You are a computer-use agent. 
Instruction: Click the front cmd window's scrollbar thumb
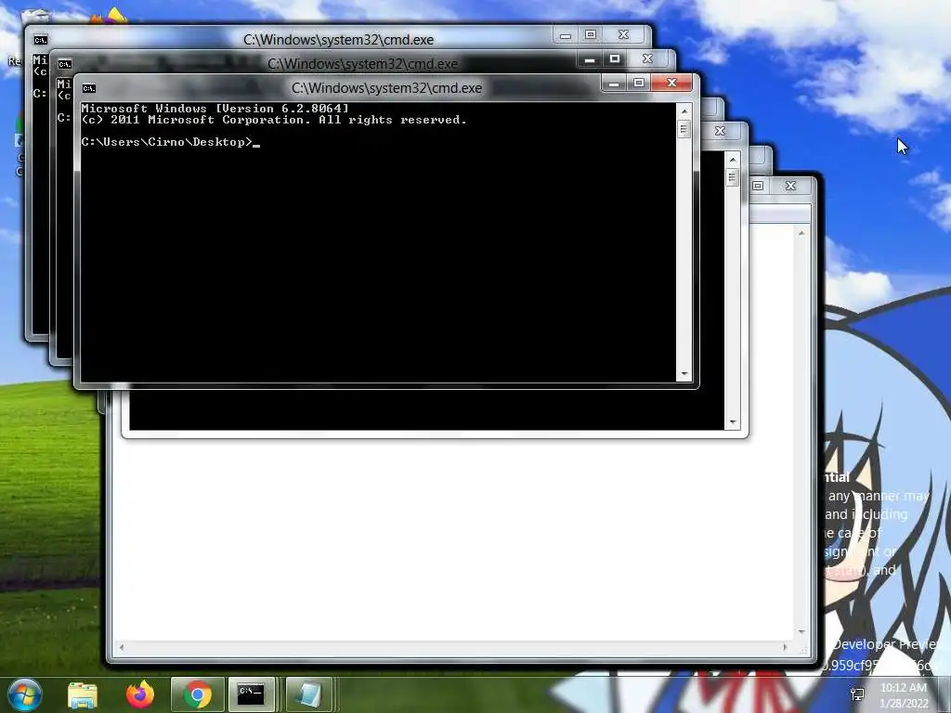(684, 129)
